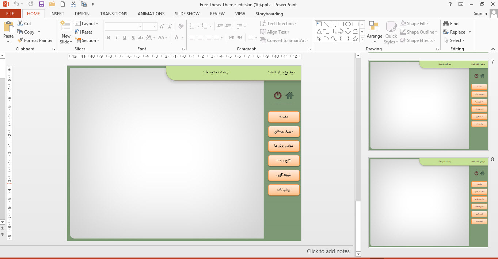Open the Section dropdown
The image size is (498, 259).
point(87,40)
